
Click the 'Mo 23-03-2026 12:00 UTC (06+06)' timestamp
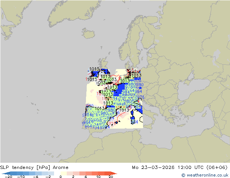coord(180,167)
